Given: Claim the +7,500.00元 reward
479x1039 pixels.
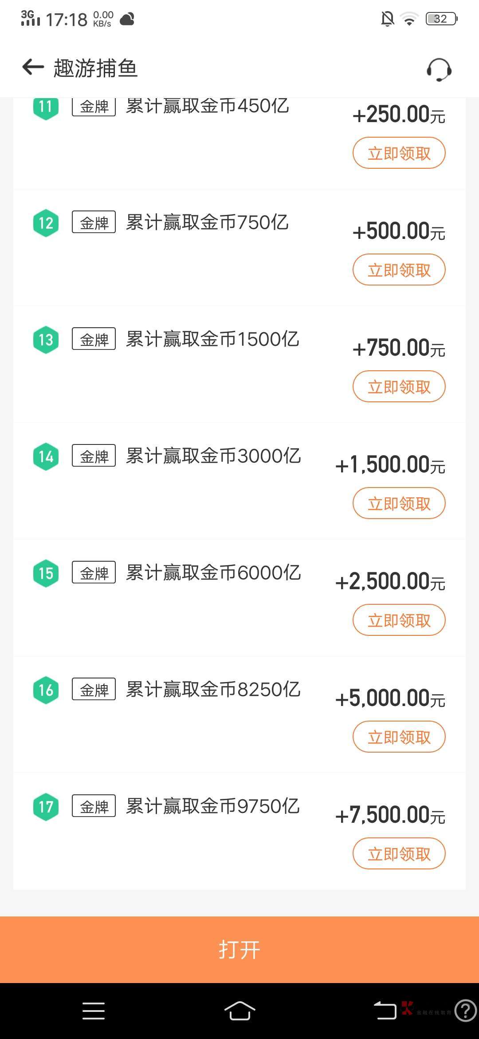Looking at the screenshot, I should tap(399, 854).
